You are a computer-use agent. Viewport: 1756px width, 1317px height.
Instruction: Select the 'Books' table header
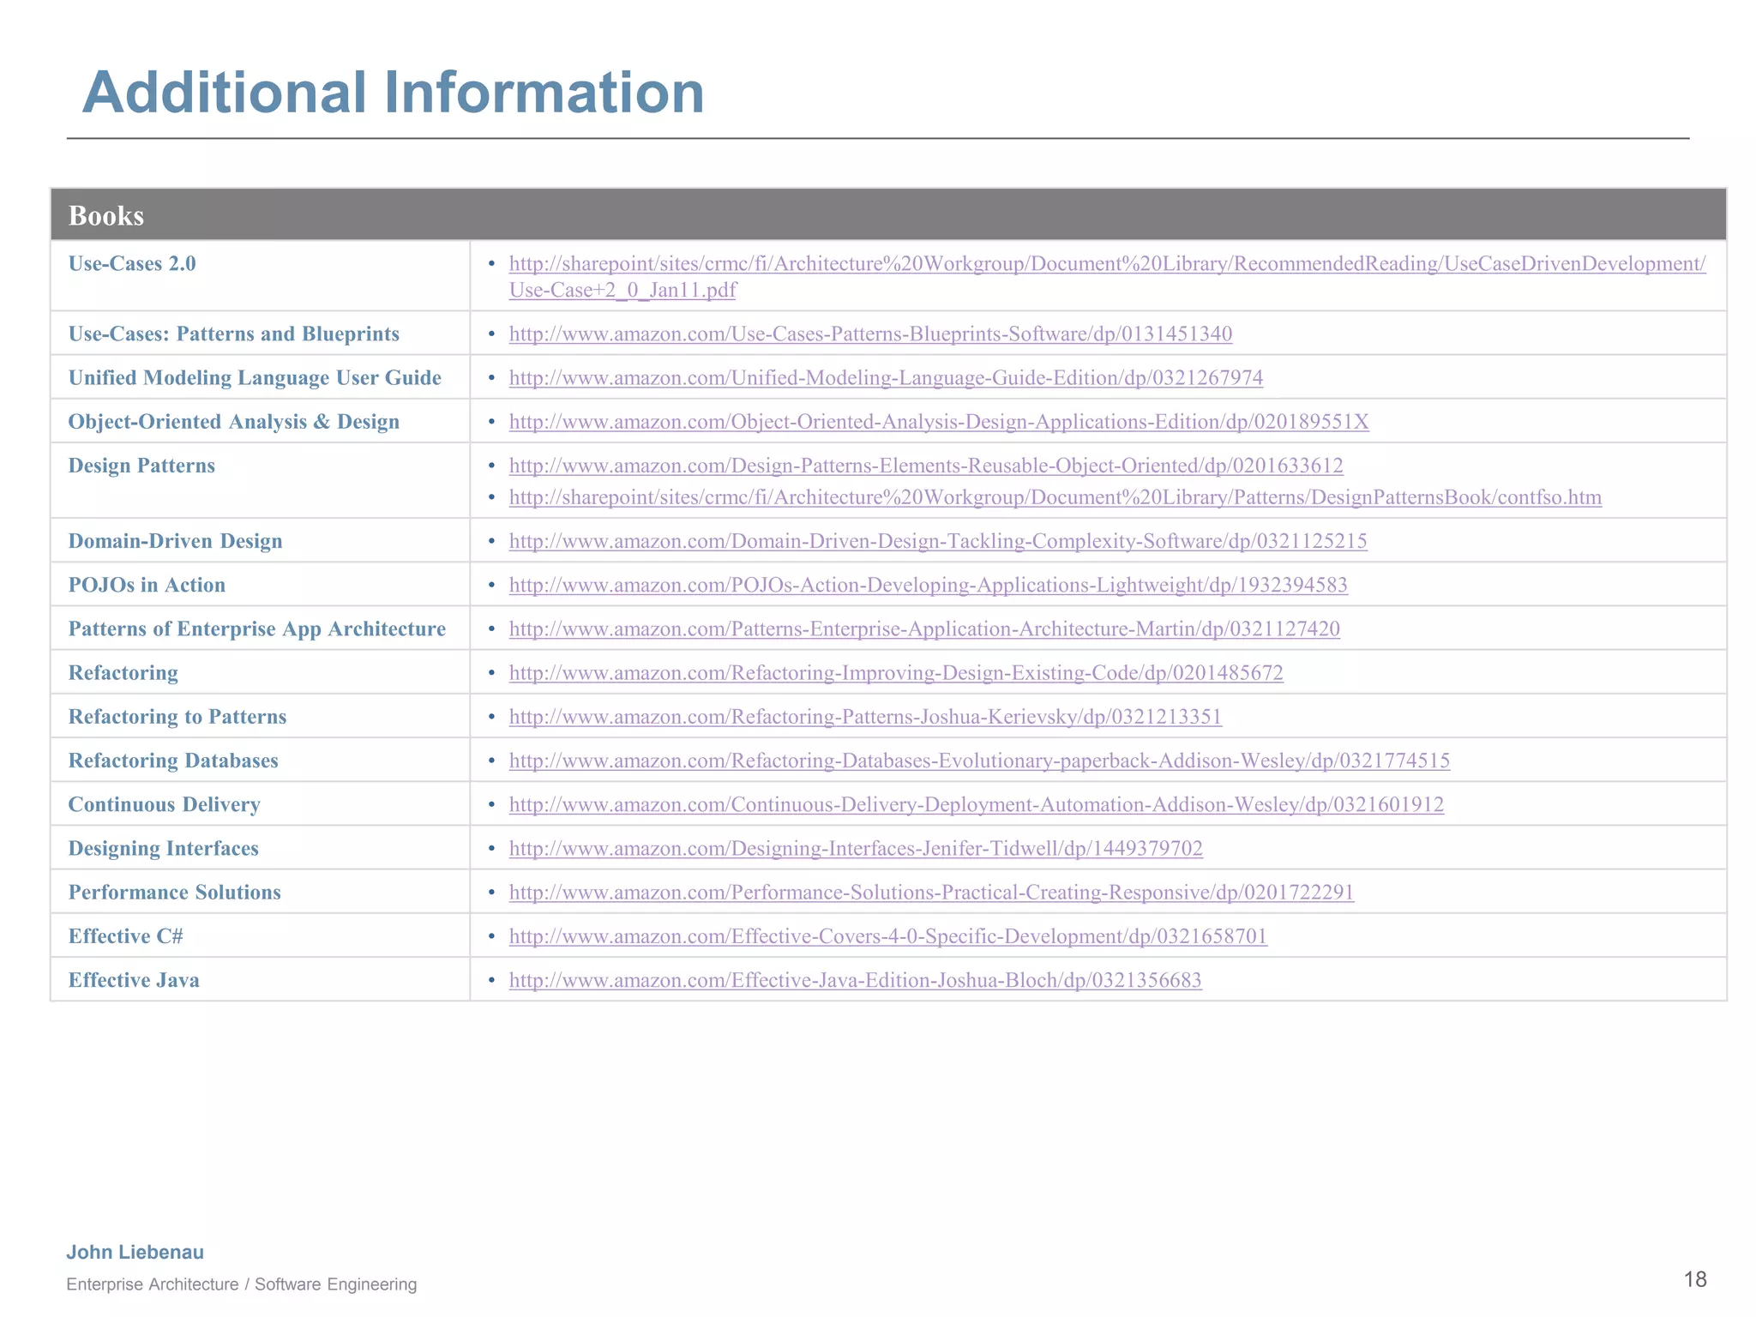click(888, 214)
